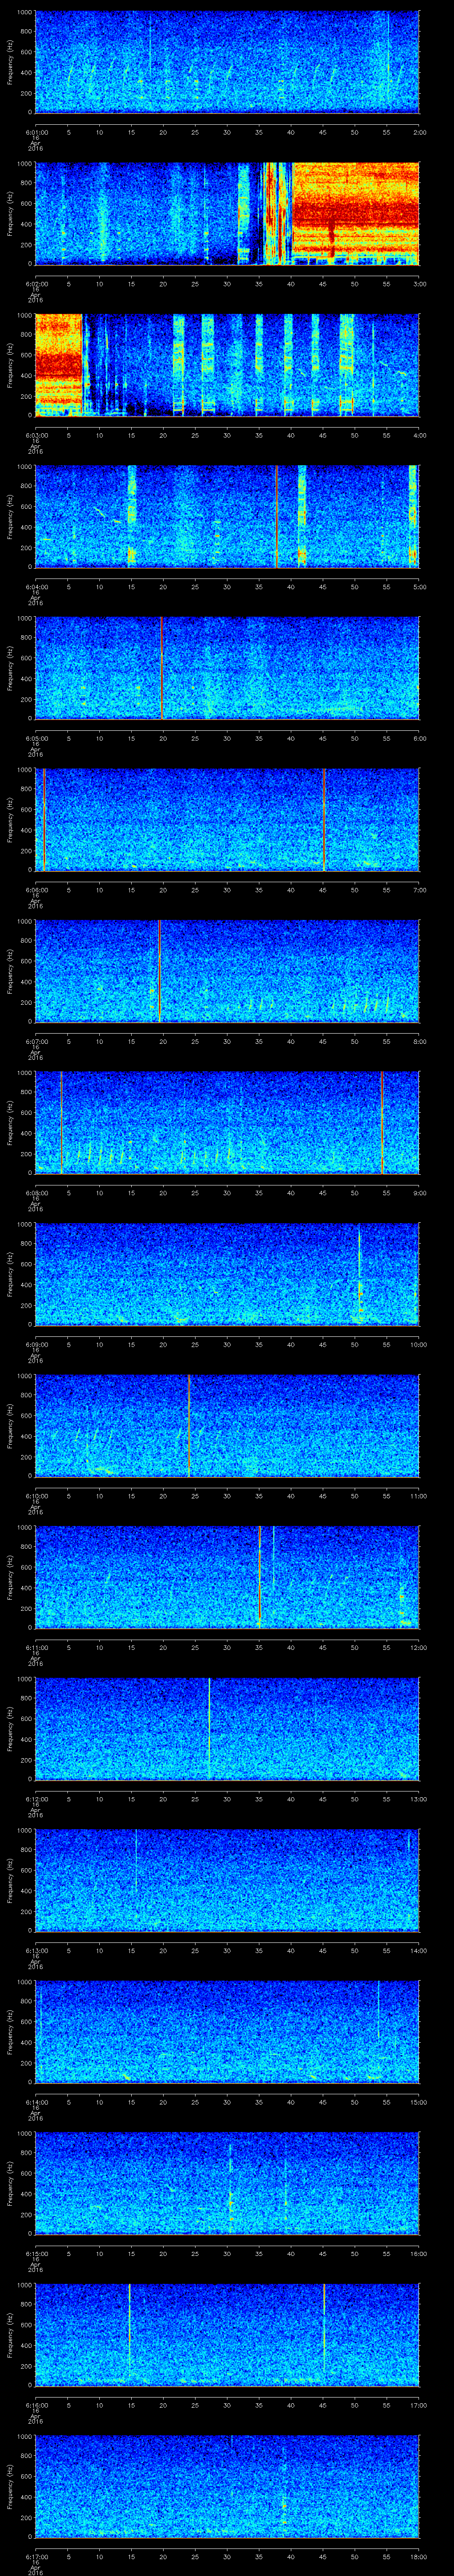Click the '6:04:00' start time label

tap(37, 587)
